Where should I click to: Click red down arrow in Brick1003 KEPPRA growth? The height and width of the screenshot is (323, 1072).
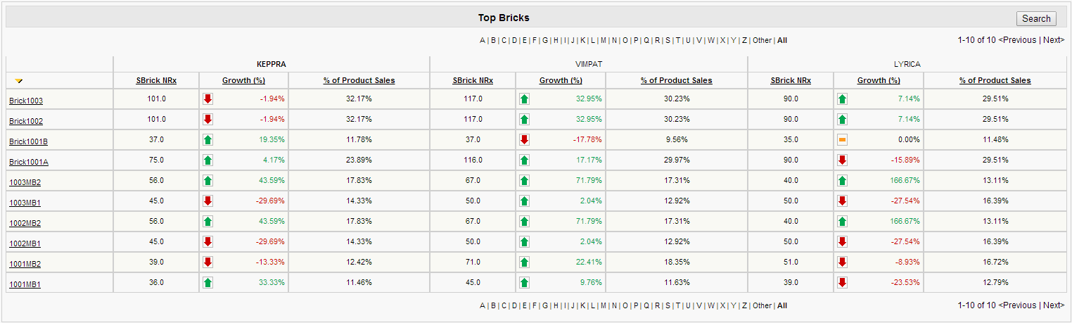tap(208, 99)
